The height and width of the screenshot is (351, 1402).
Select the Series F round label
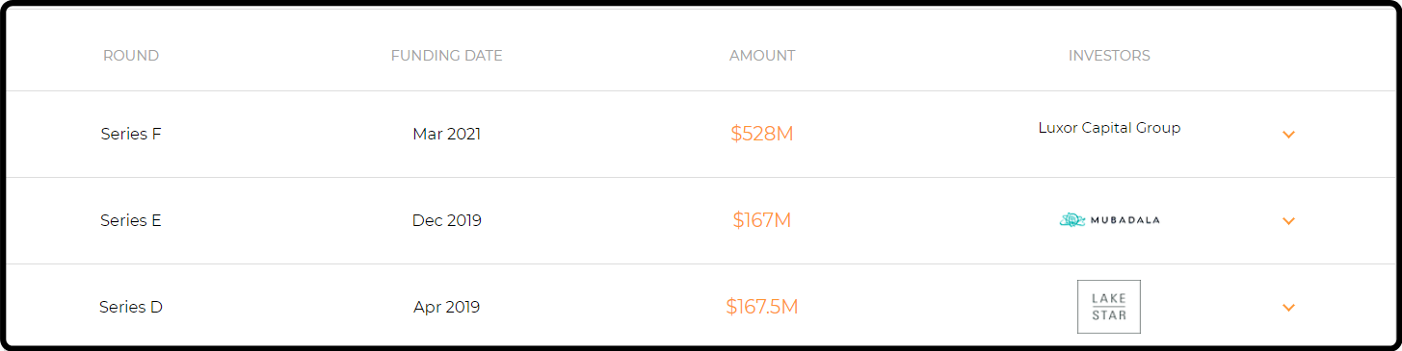[131, 134]
